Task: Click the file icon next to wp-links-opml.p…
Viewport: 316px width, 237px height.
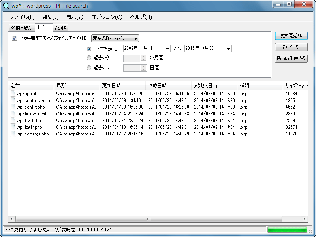Action: [x=13, y=114]
